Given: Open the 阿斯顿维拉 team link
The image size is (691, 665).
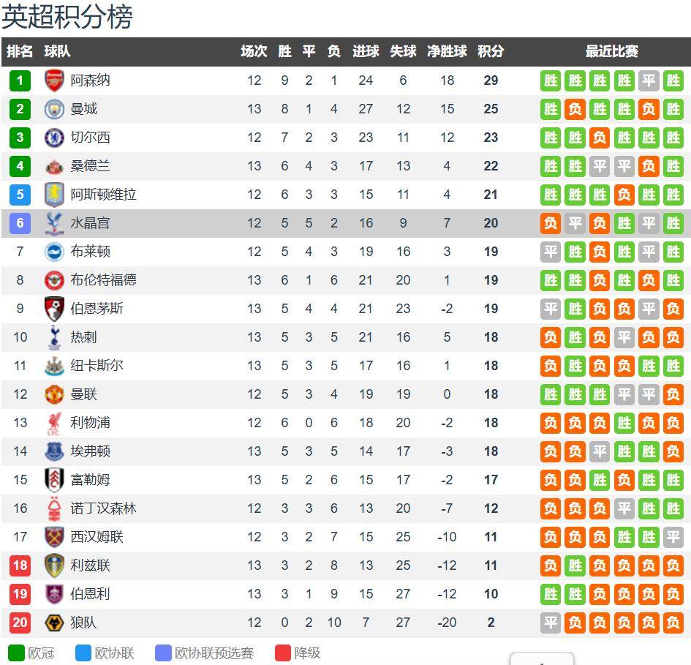Looking at the screenshot, I should coord(103,195).
